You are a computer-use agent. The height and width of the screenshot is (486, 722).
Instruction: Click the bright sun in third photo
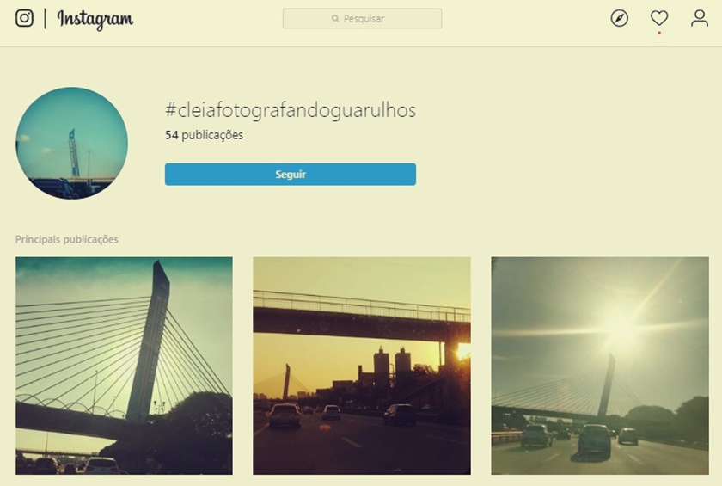pyautogui.click(x=618, y=329)
